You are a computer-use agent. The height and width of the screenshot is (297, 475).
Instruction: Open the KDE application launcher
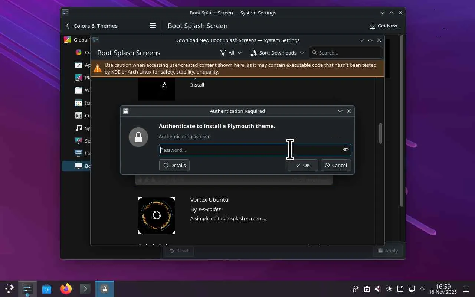9,288
